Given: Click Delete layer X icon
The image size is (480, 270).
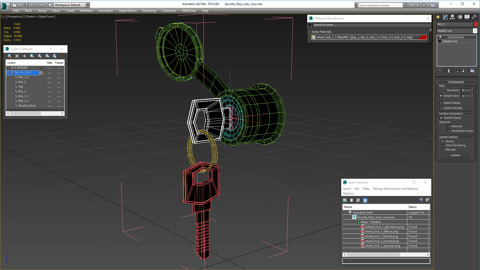Looking at the screenshot, I should point(17,56).
